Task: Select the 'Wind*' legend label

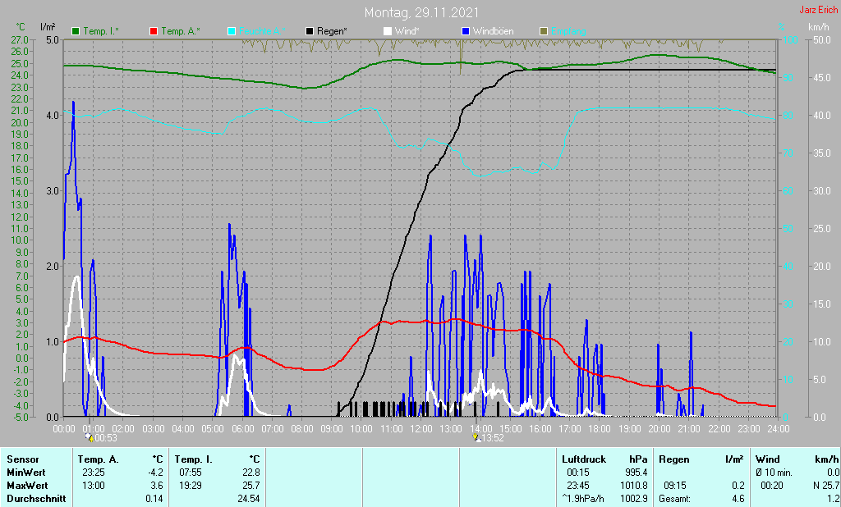Action: [407, 31]
